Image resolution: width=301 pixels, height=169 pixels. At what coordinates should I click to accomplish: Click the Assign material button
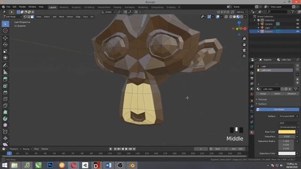coord(263,94)
